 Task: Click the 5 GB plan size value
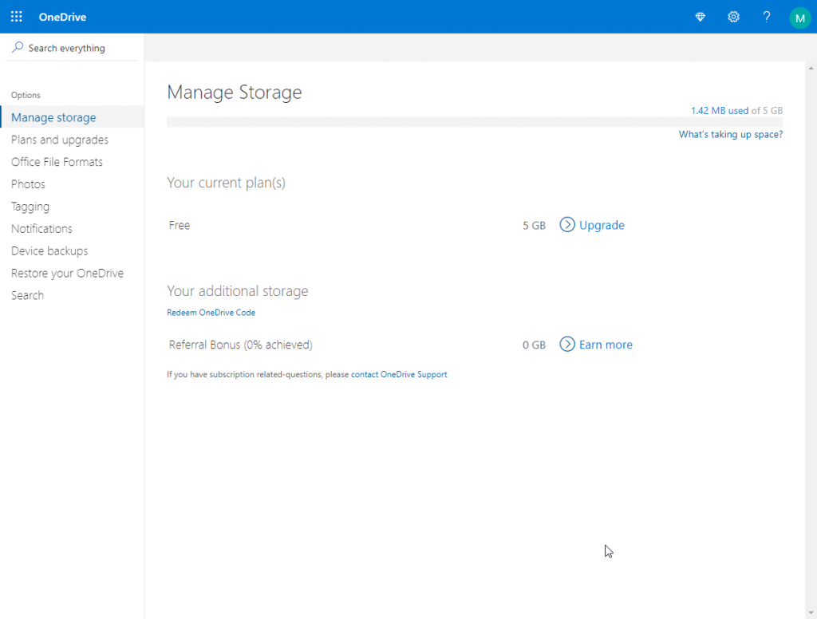(534, 226)
